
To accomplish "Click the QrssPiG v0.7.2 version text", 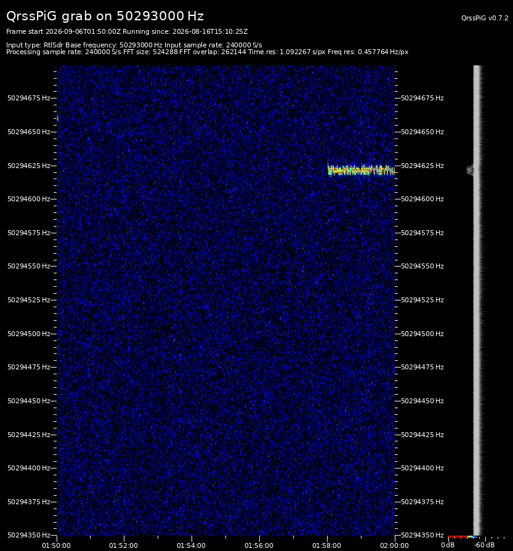I will click(x=485, y=18).
